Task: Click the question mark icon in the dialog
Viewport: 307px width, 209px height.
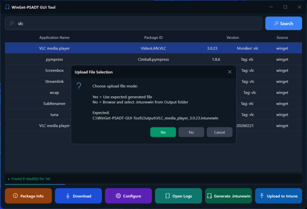Action: click(x=79, y=86)
